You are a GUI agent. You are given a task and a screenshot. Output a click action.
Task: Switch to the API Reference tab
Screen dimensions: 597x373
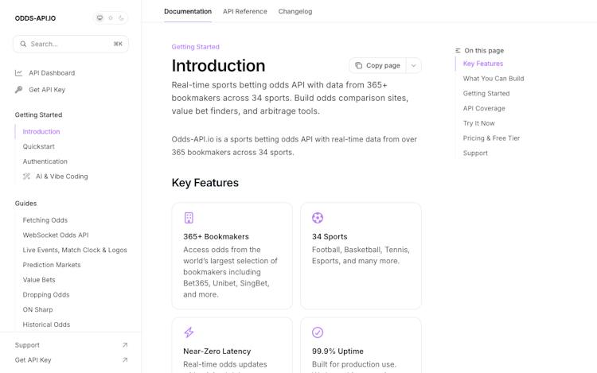(x=245, y=11)
